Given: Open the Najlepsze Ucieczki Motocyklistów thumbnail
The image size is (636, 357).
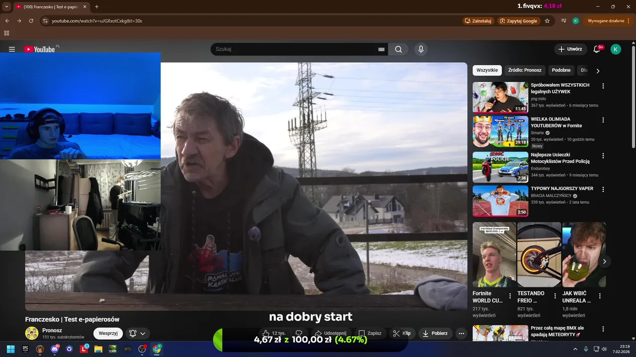Looking at the screenshot, I should (500, 167).
